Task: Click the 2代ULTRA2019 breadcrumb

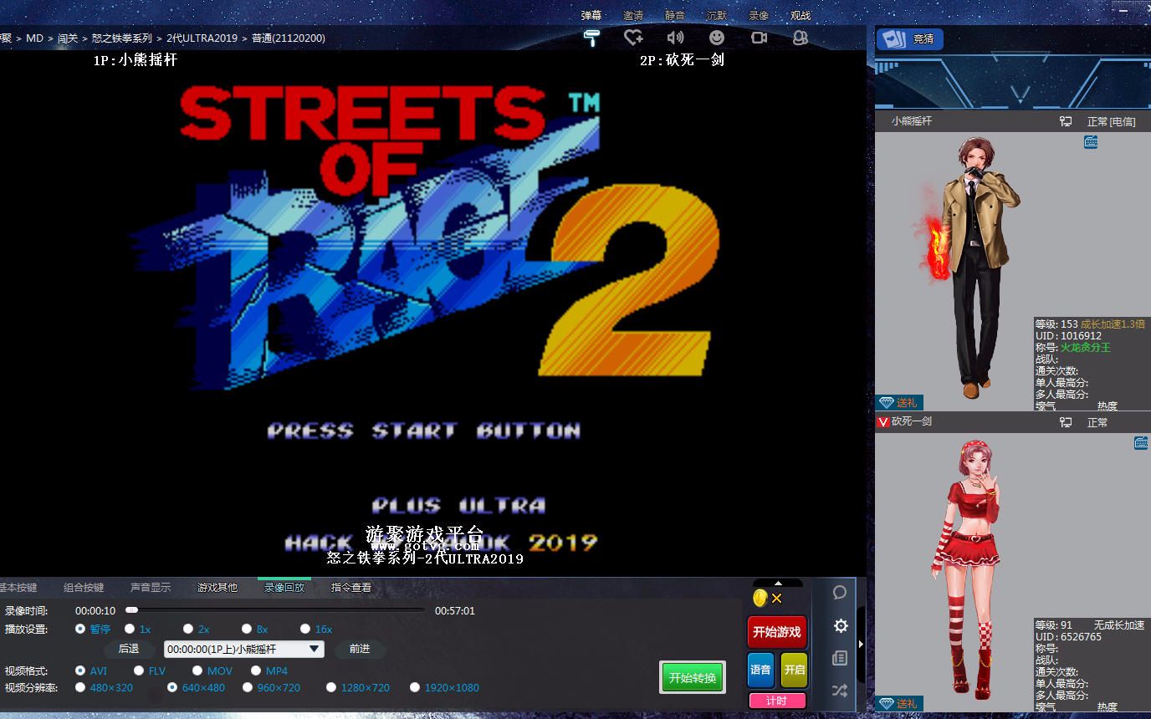Action: pyautogui.click(x=202, y=38)
